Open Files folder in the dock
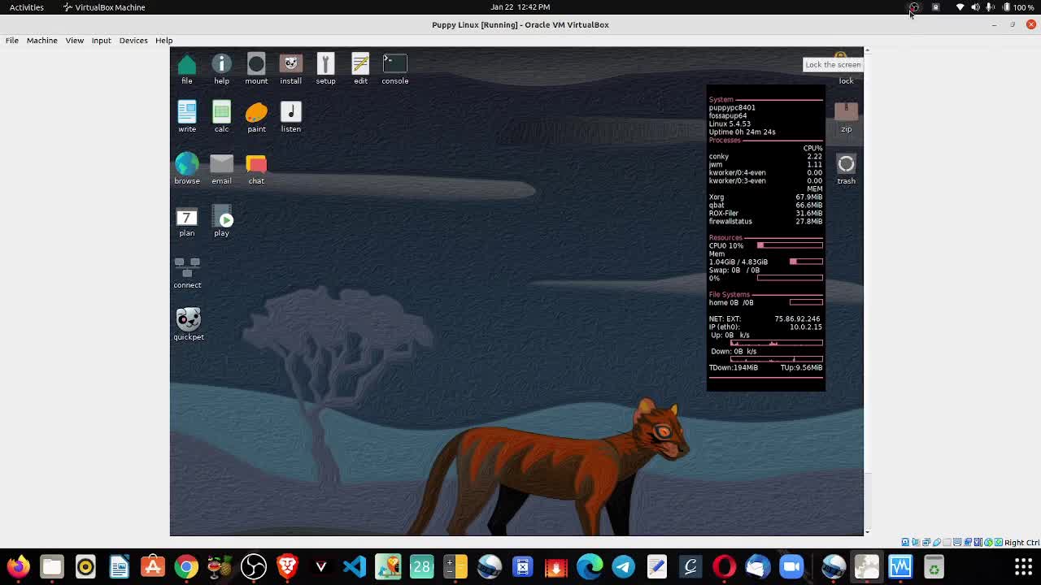 pyautogui.click(x=52, y=566)
